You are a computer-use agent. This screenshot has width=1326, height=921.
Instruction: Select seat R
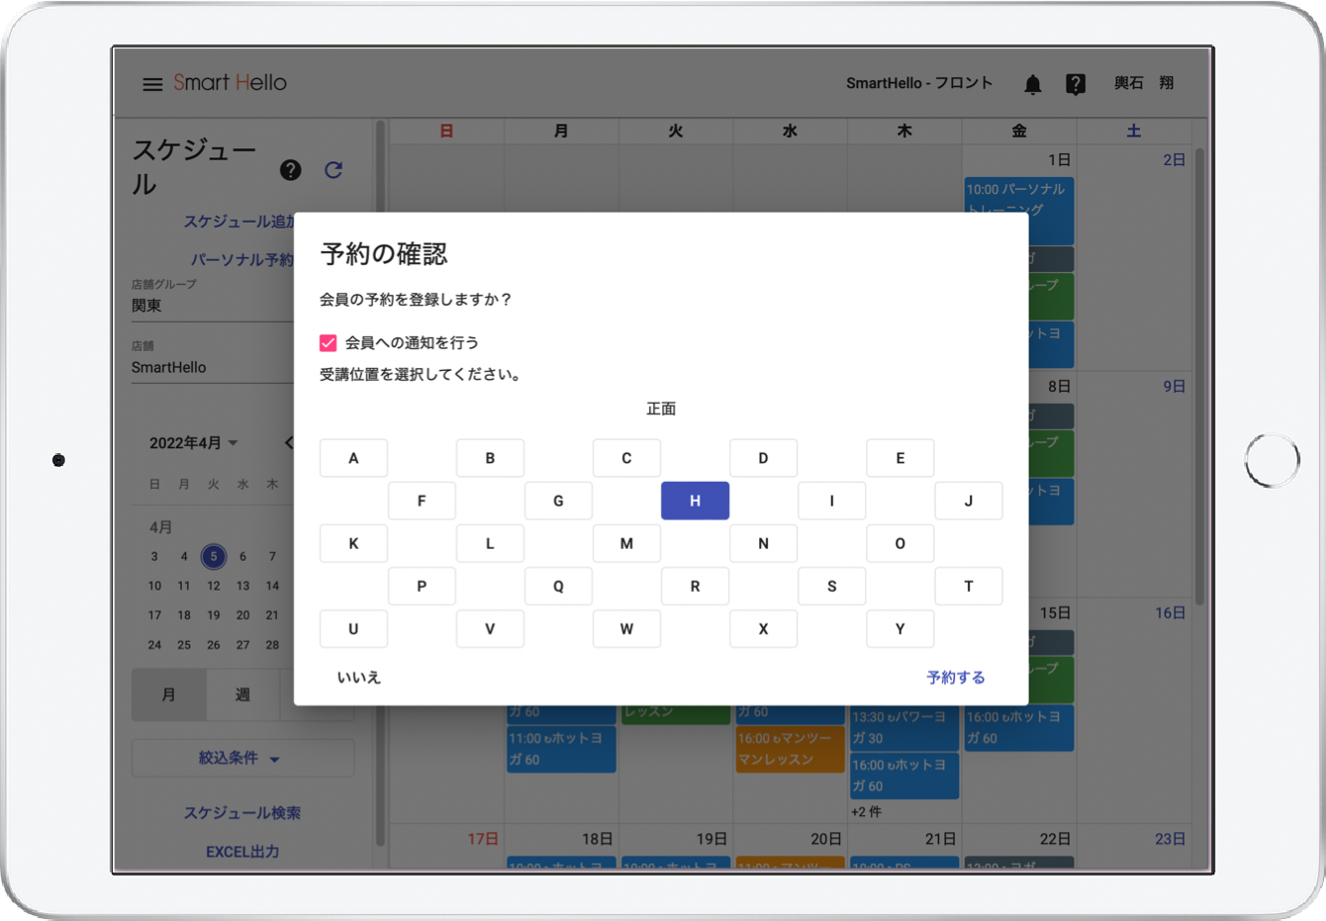[695, 586]
